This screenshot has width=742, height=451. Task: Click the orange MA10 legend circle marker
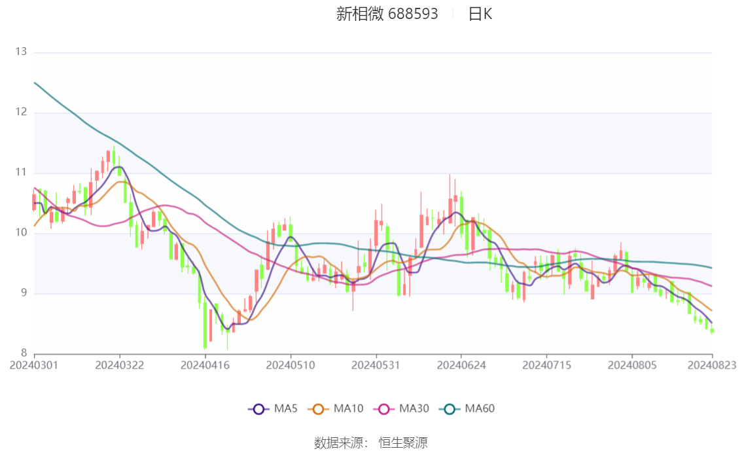(319, 409)
